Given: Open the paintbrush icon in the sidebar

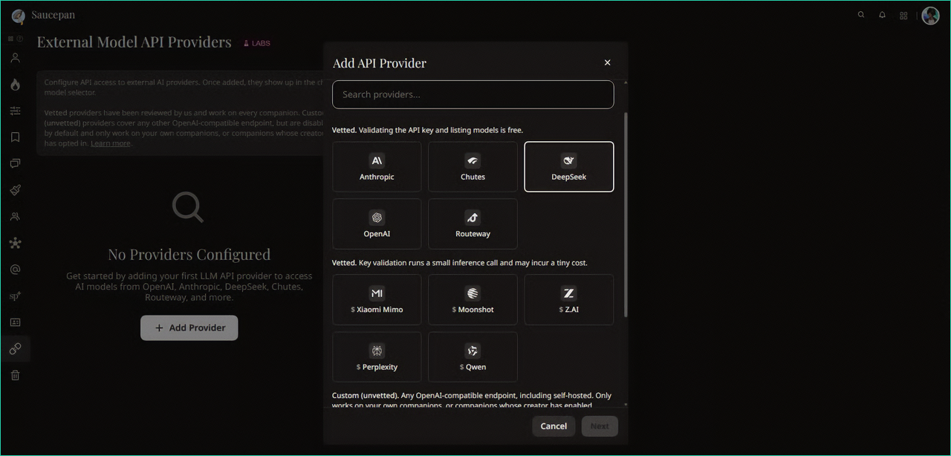Looking at the screenshot, I should (15, 190).
